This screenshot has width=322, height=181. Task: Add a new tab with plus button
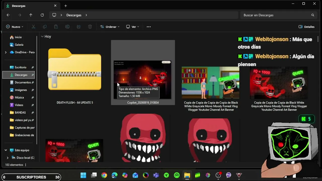(66, 6)
